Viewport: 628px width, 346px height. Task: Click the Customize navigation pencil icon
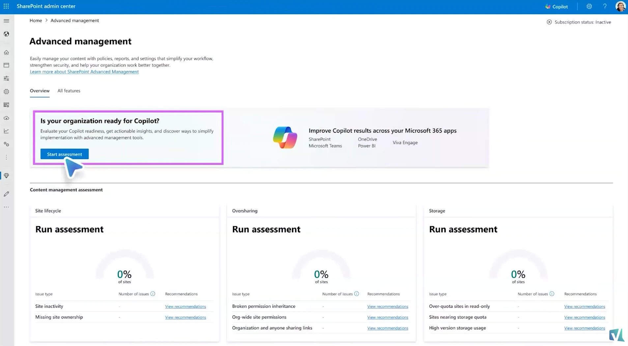pos(6,194)
